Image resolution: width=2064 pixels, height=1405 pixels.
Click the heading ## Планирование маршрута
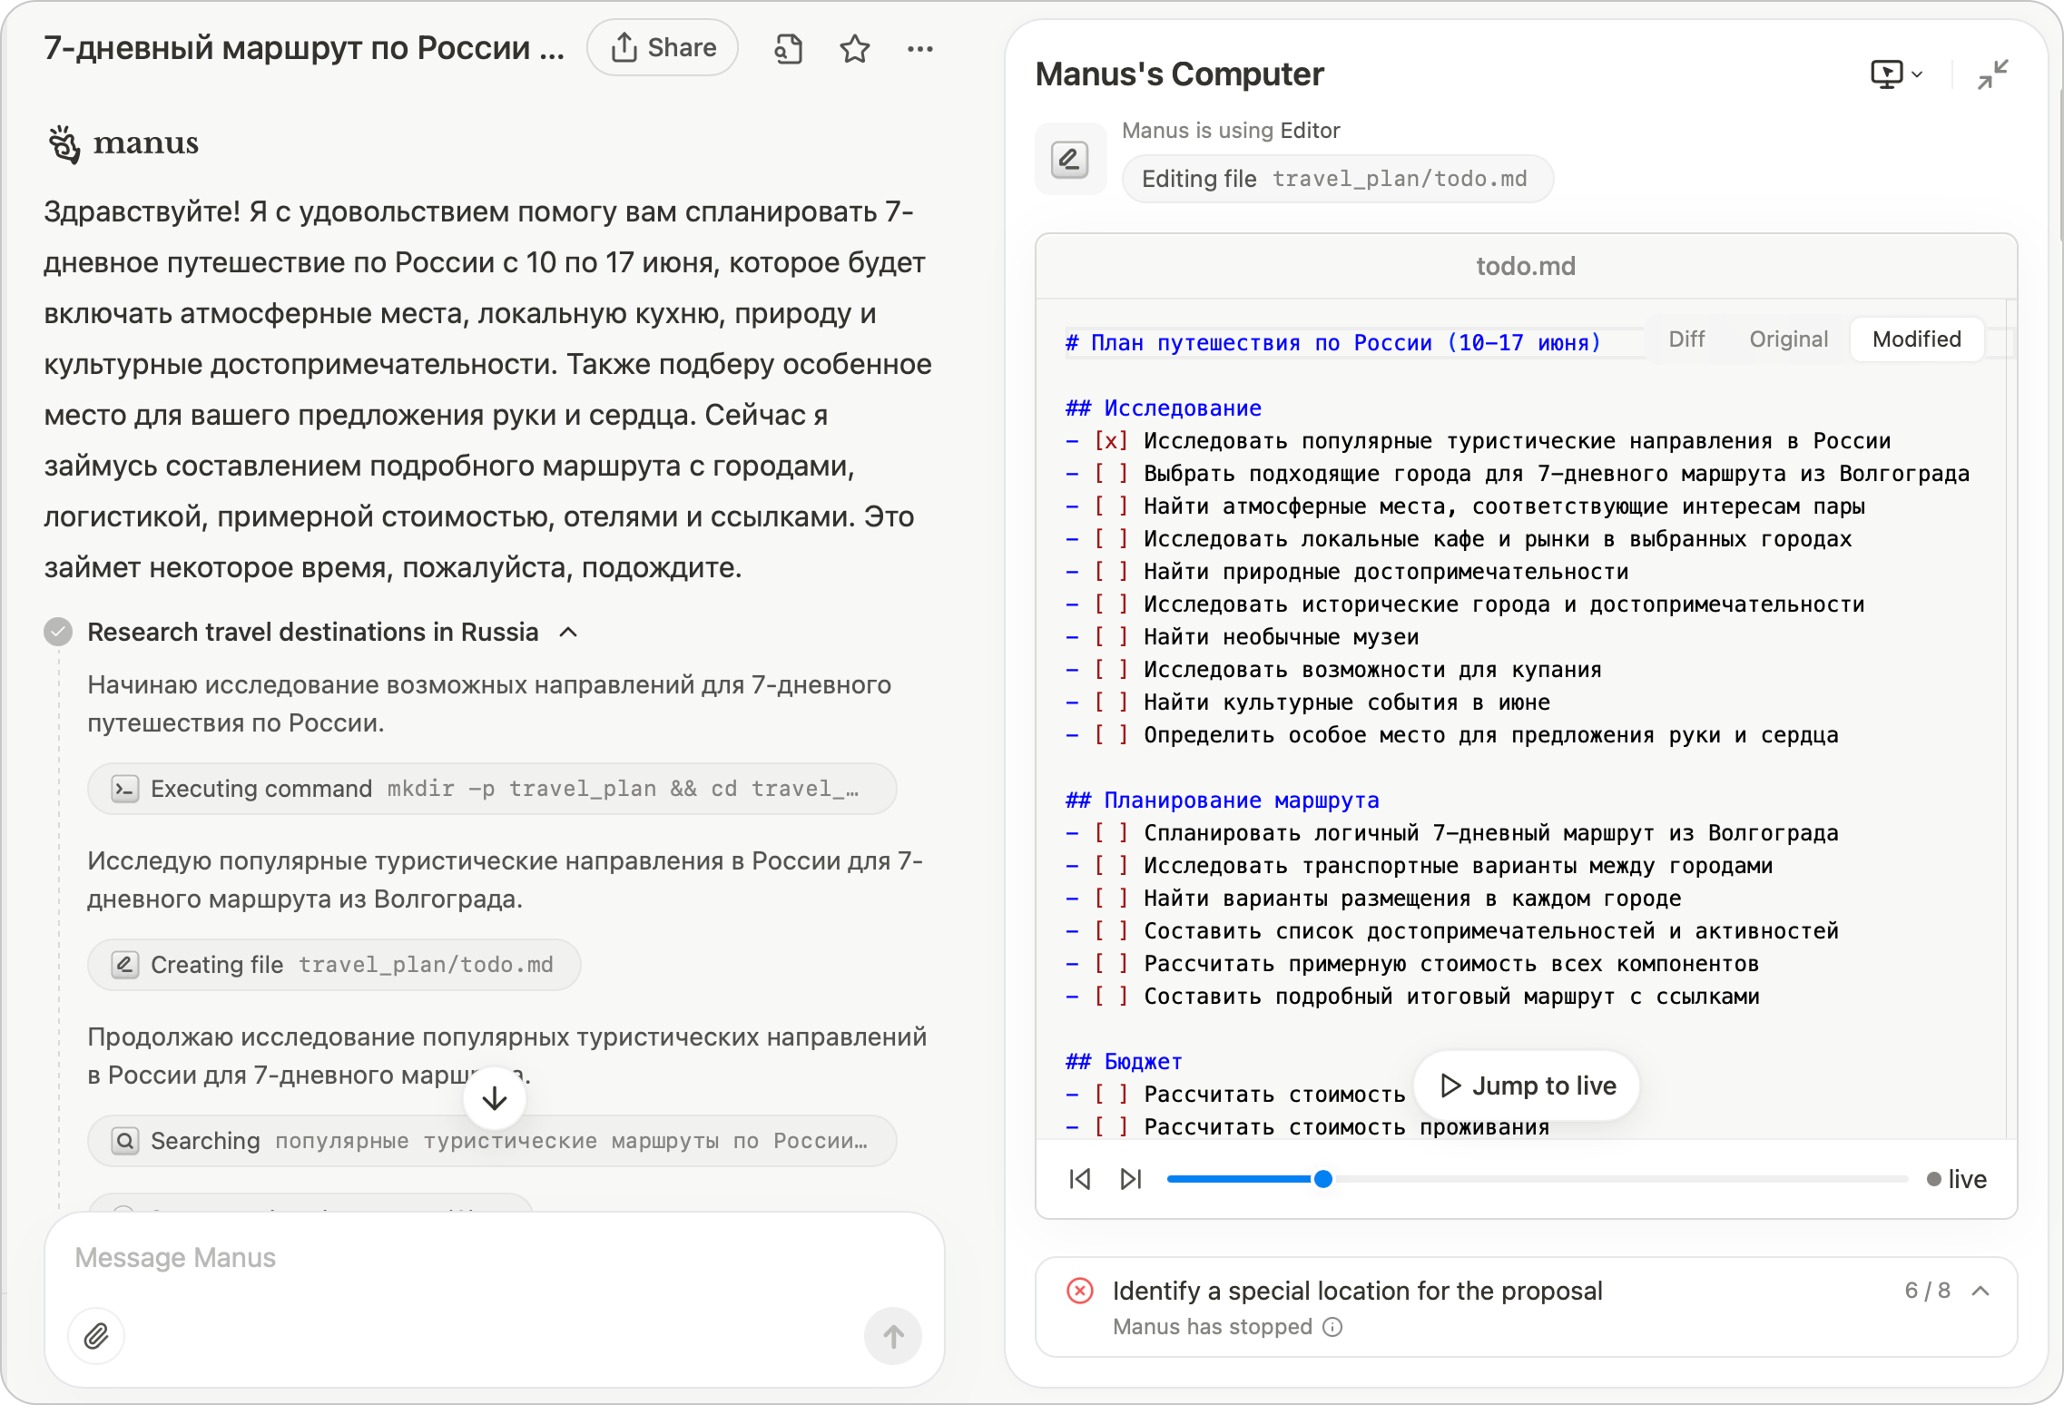[1222, 801]
